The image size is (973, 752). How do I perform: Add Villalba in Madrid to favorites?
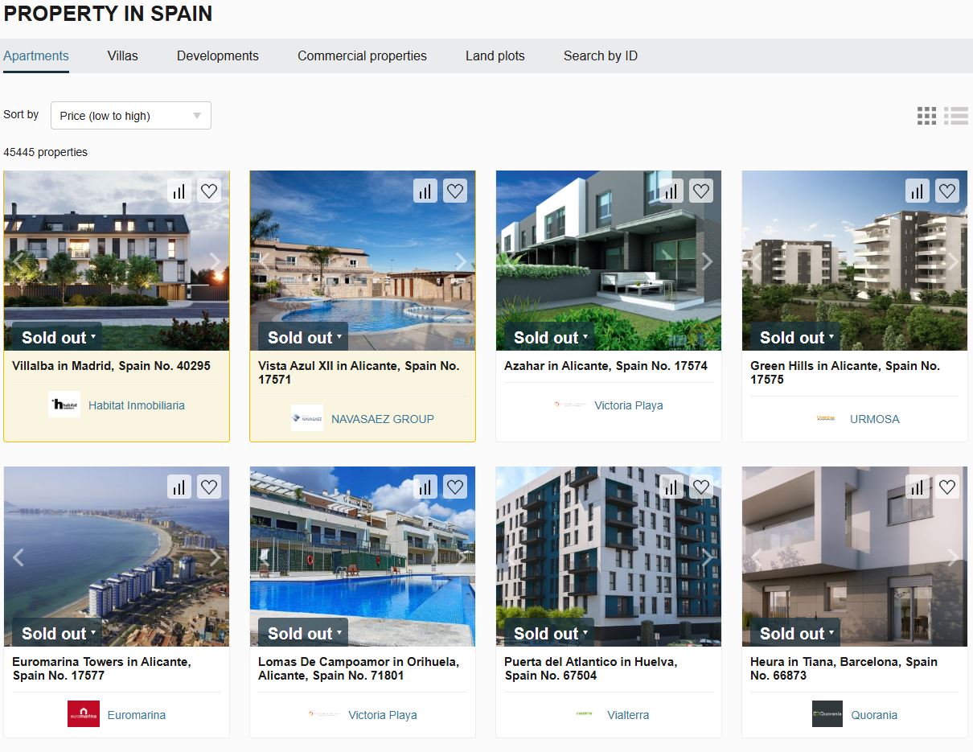[x=209, y=191]
